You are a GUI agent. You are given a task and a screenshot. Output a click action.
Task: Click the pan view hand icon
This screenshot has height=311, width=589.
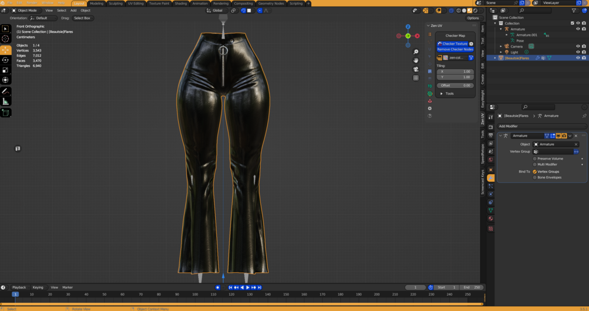pos(416,60)
